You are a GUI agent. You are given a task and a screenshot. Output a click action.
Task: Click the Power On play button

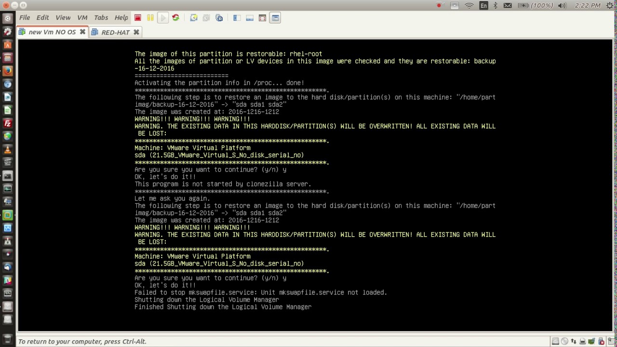[163, 18]
